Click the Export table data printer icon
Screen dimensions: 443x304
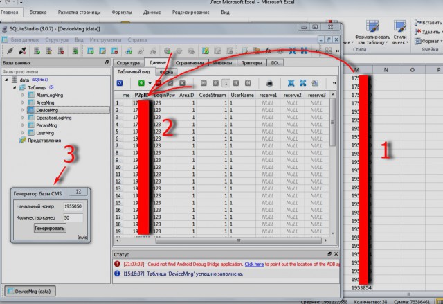pos(269,83)
